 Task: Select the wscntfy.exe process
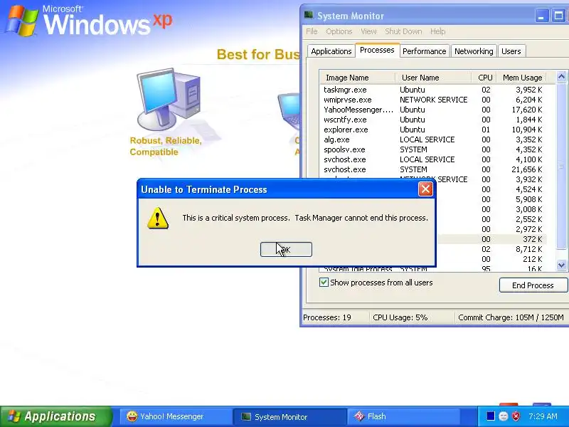pos(433,120)
